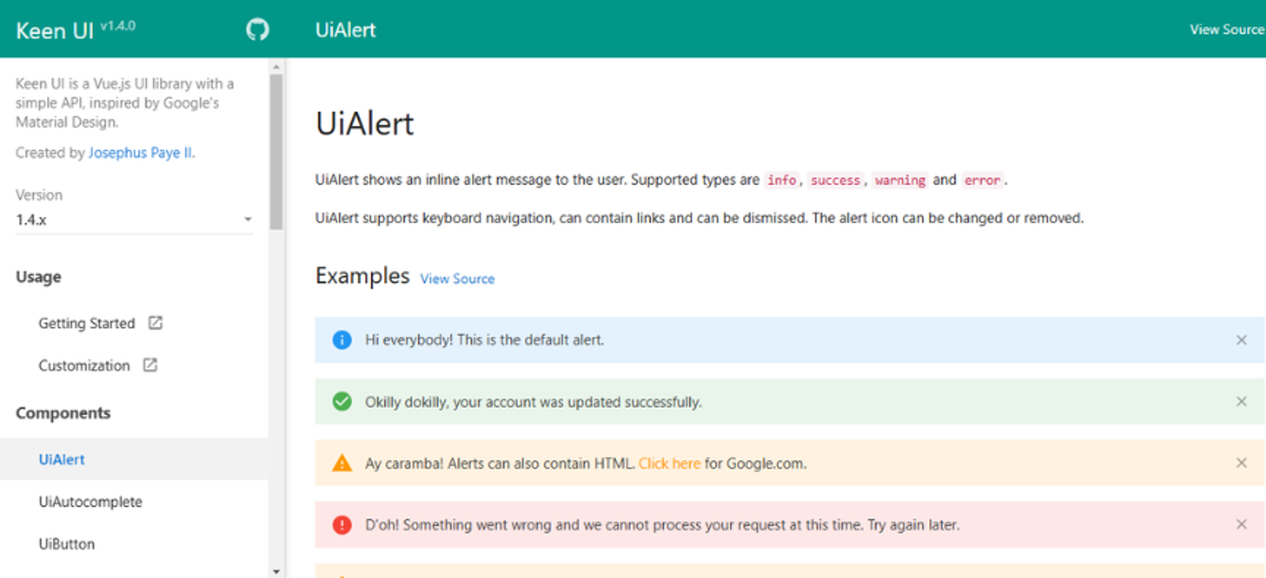Screen dimensions: 1266x578
Task: Open the Customization page
Action: tap(84, 365)
